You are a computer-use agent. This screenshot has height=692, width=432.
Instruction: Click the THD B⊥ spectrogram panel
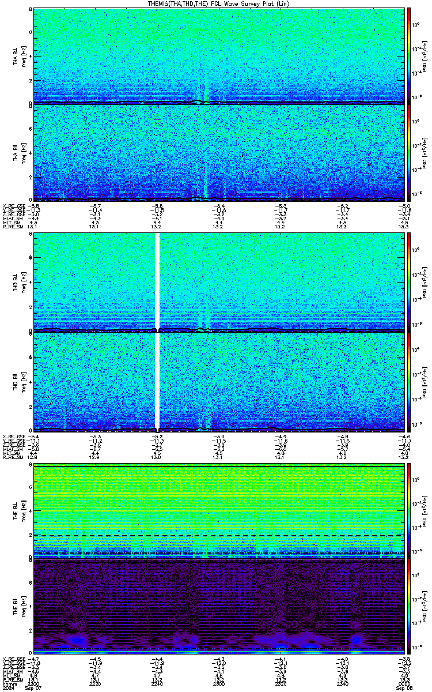[218, 283]
